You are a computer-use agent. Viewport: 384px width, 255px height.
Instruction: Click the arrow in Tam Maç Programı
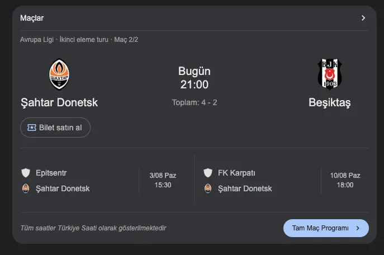(358, 228)
